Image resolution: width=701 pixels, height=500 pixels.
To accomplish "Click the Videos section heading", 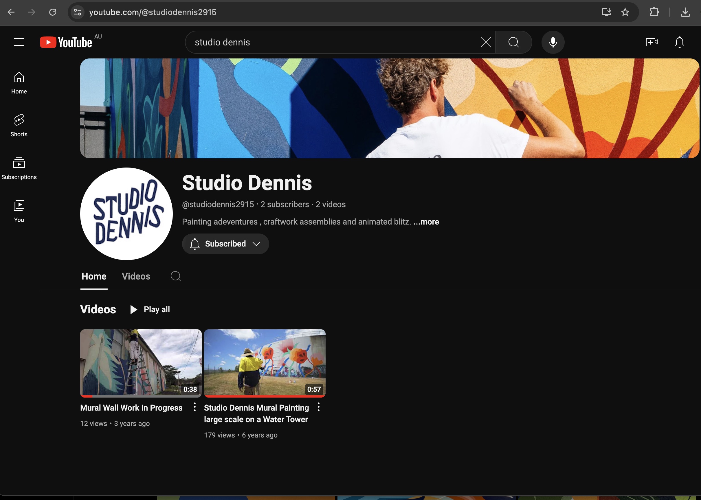I will pyautogui.click(x=98, y=309).
